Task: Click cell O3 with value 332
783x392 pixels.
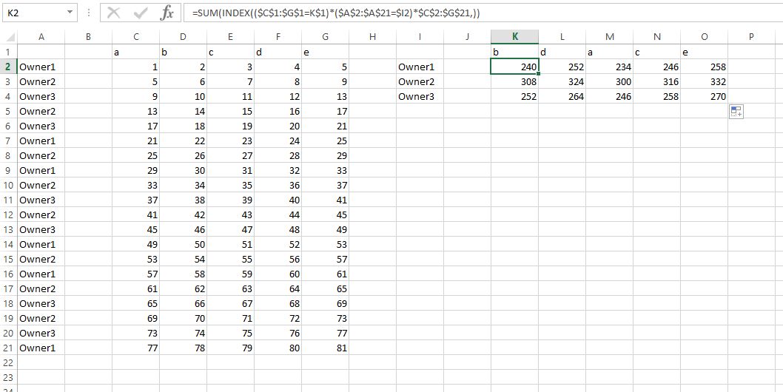Action: [x=704, y=81]
